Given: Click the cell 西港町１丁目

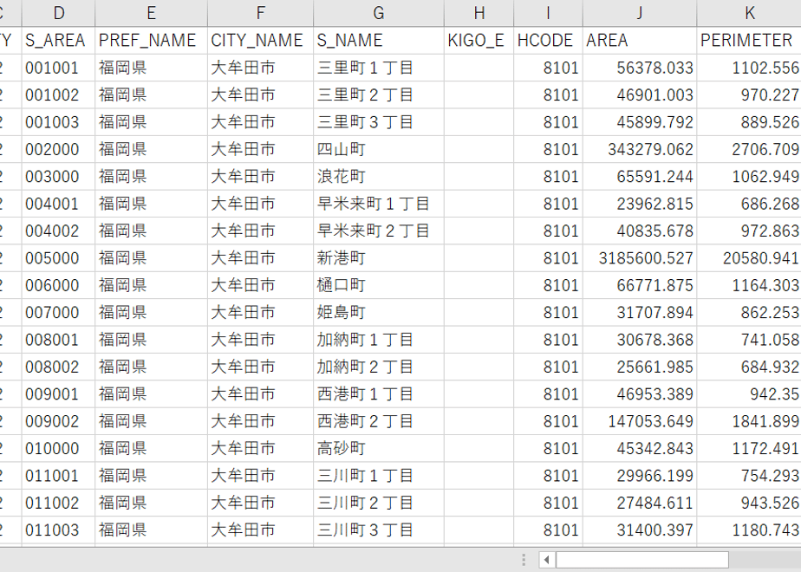Looking at the screenshot, I should pyautogui.click(x=379, y=393).
